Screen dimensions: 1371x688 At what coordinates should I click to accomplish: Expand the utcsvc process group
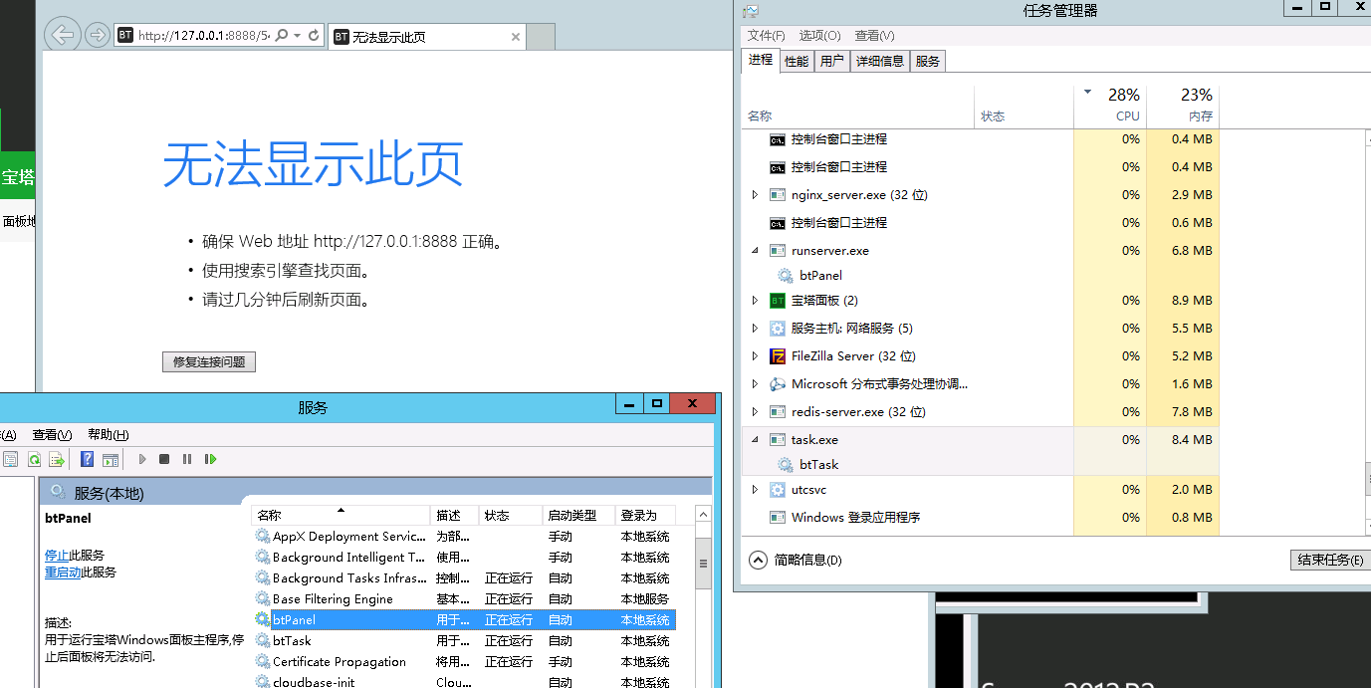tap(755, 490)
